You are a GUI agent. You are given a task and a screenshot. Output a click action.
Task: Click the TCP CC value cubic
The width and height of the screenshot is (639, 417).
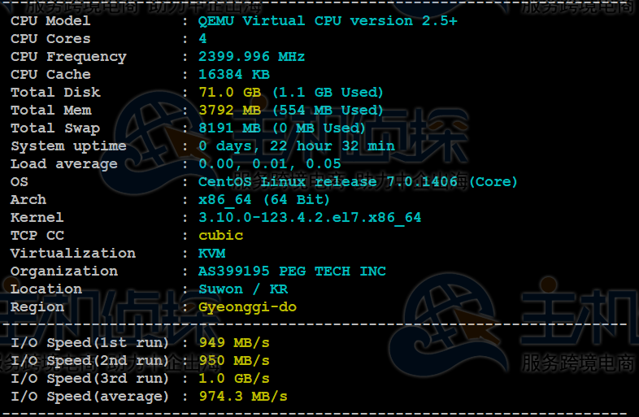[220, 236]
